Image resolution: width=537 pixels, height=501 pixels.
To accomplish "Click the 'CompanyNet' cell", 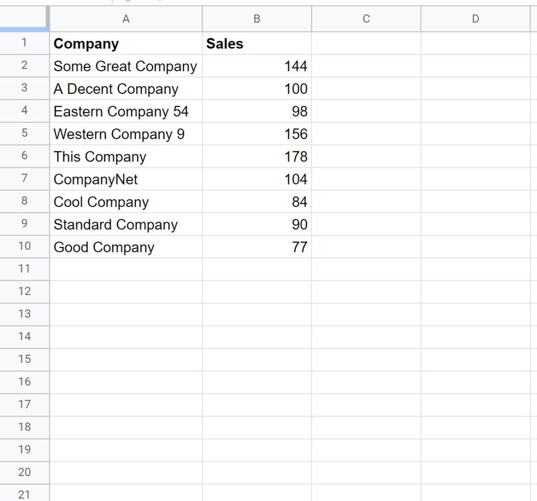I will coord(126,179).
